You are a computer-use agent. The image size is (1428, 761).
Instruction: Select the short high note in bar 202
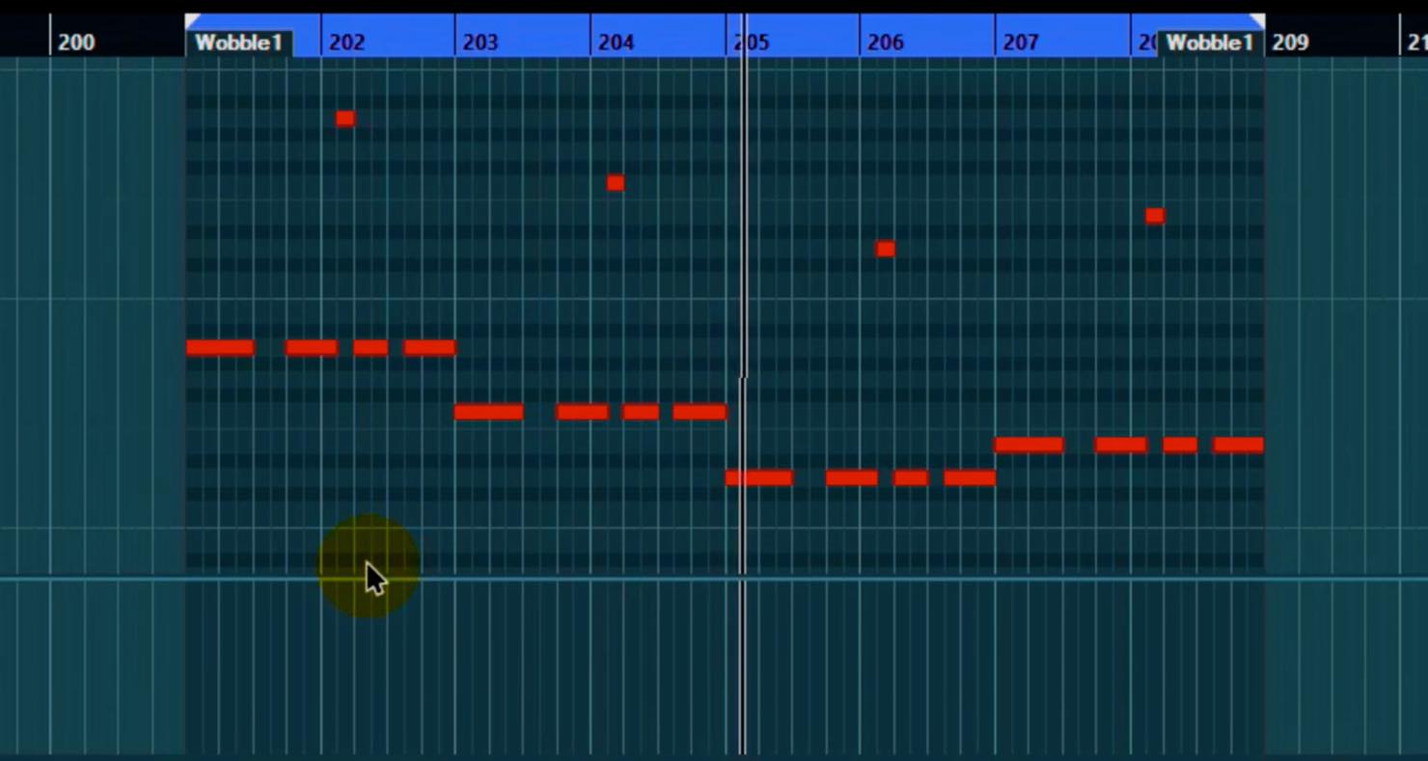point(345,119)
